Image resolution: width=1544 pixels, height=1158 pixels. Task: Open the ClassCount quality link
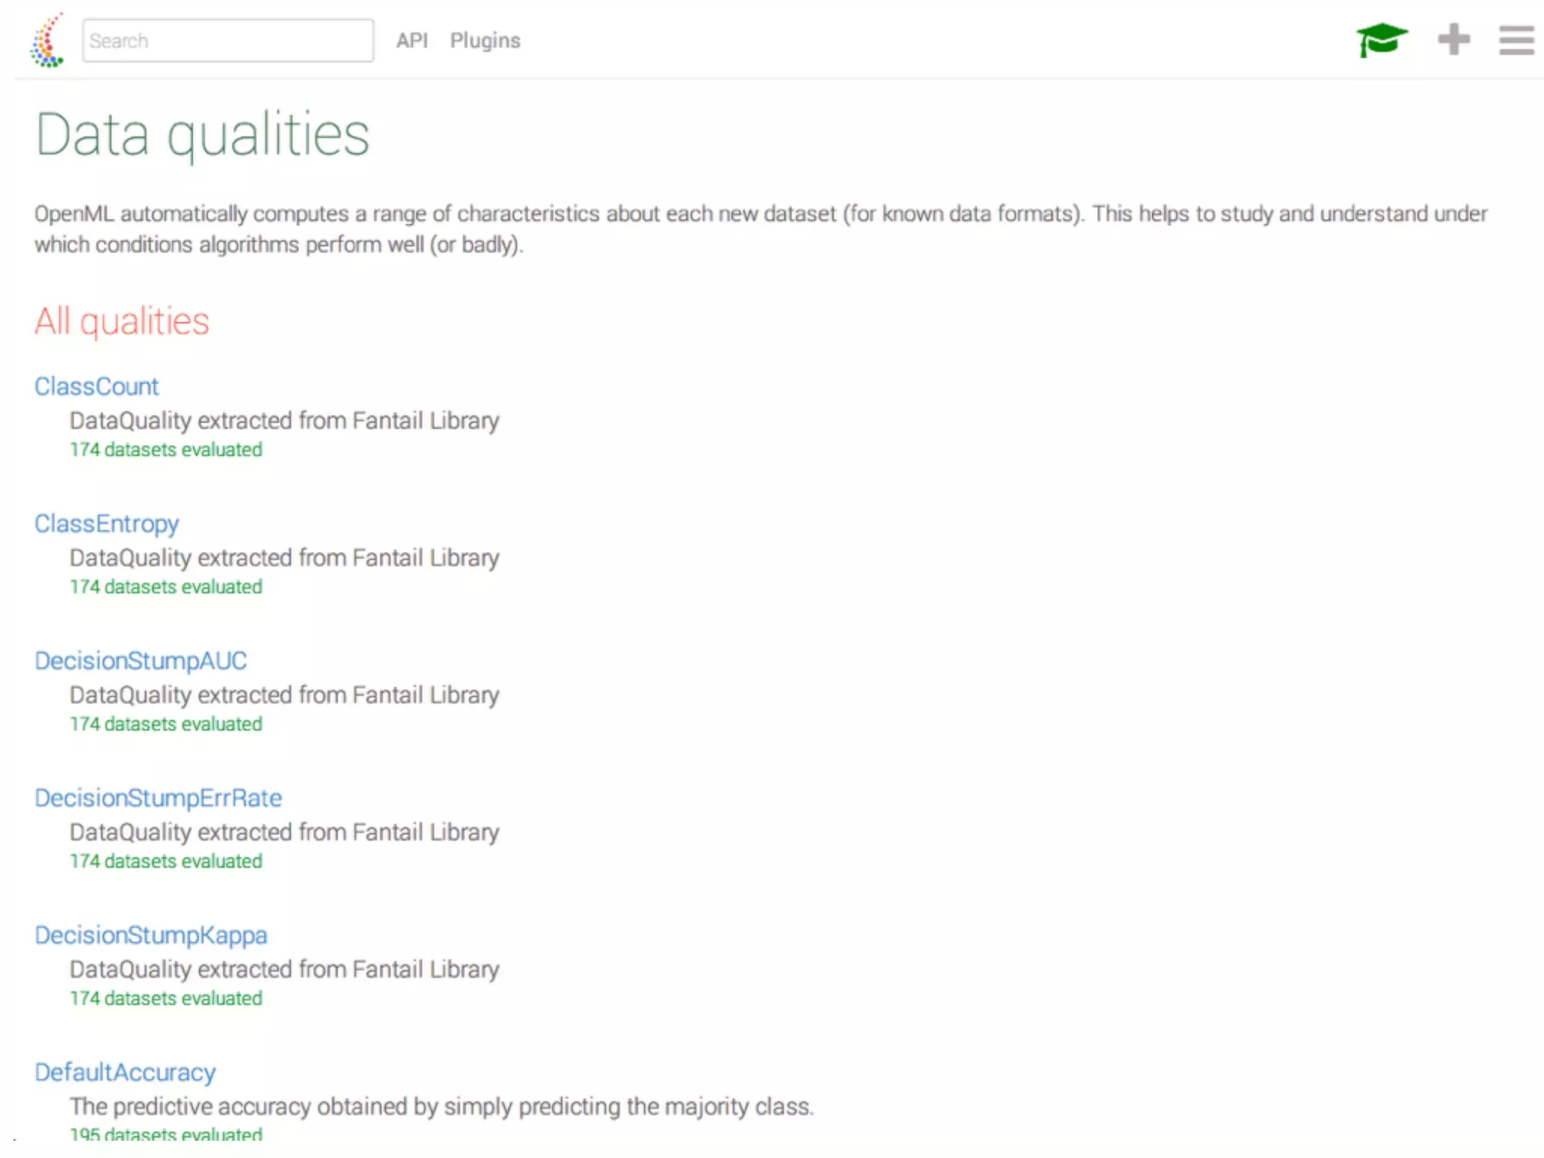[x=96, y=387]
